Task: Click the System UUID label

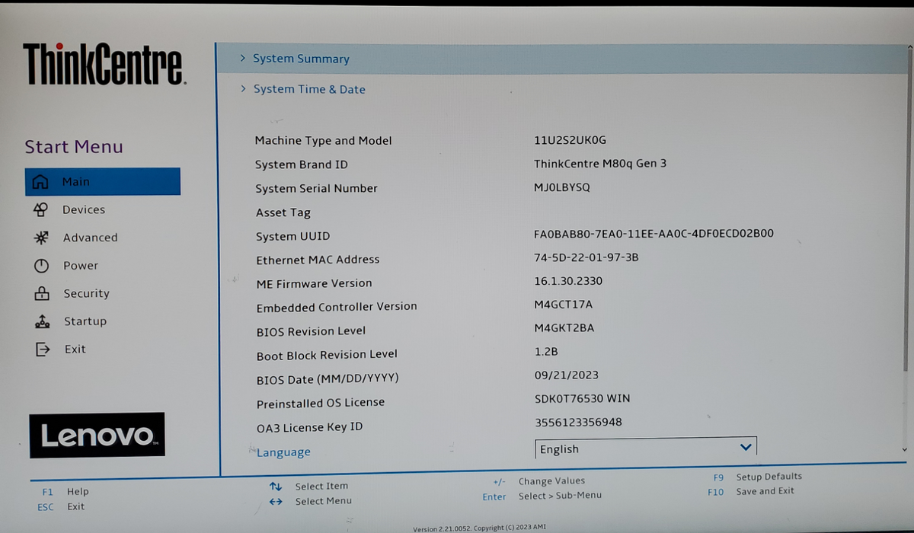Action: point(293,237)
